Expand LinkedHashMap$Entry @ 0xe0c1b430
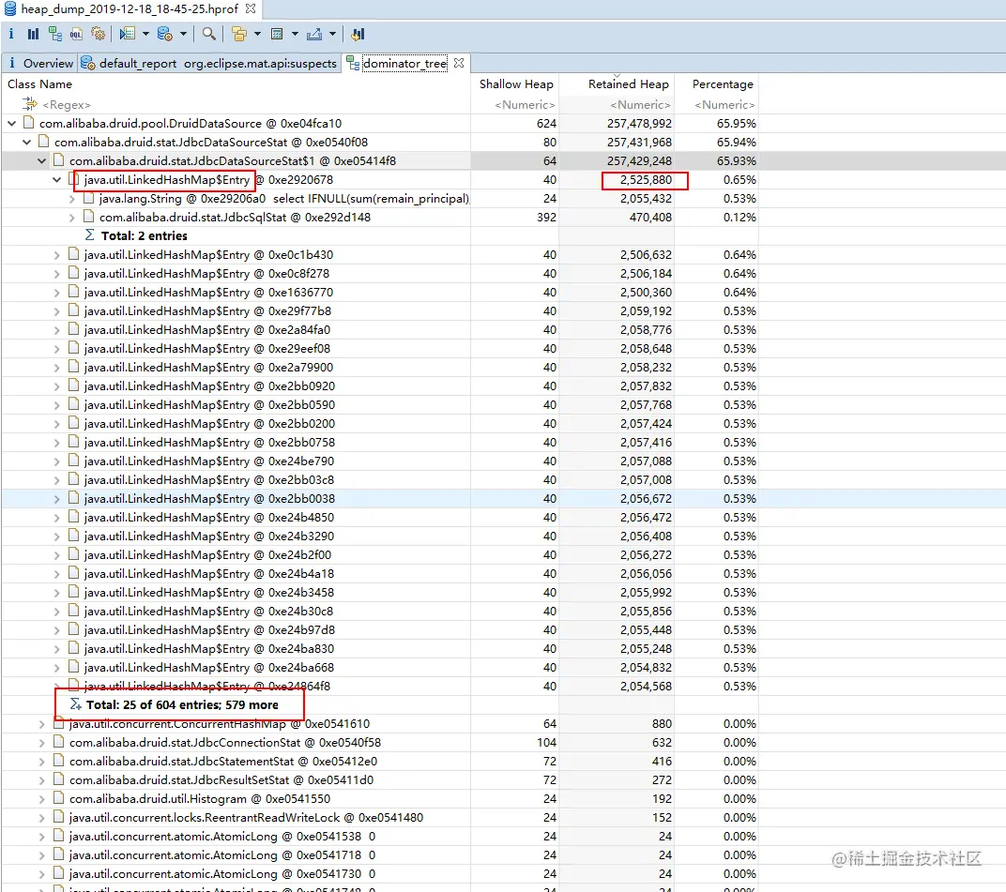This screenshot has width=1006, height=892. pos(56,255)
